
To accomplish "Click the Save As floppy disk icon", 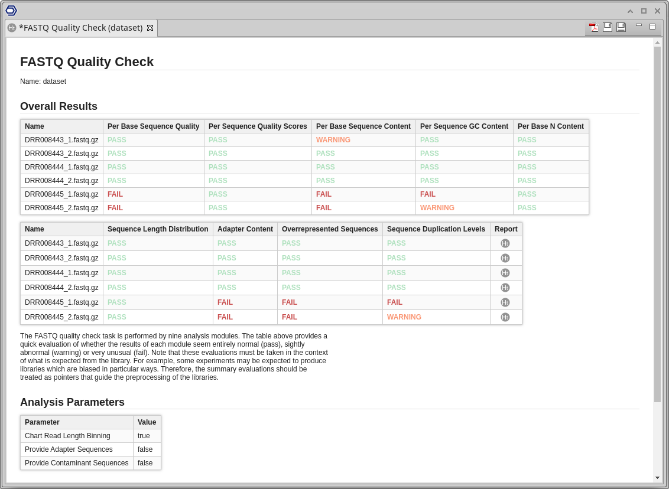I will pos(621,27).
